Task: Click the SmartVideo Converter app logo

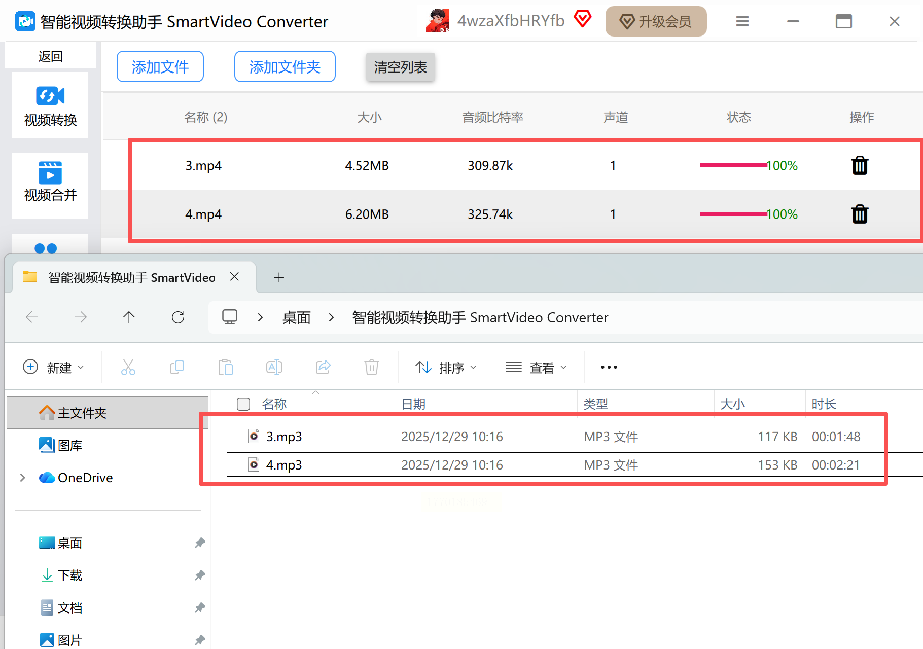Action: pyautogui.click(x=25, y=21)
